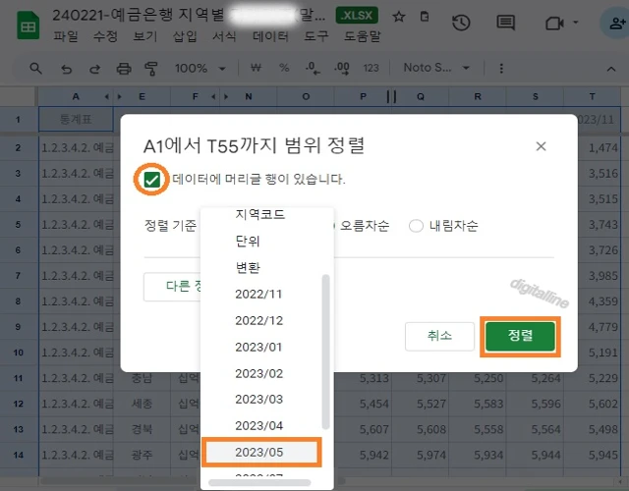Select the 내림차순 radio button
The height and width of the screenshot is (491, 629).
click(416, 226)
